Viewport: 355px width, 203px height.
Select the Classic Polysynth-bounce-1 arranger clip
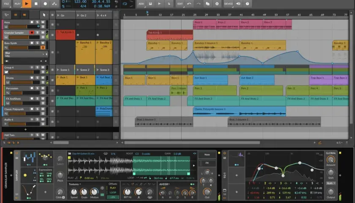click(240, 111)
